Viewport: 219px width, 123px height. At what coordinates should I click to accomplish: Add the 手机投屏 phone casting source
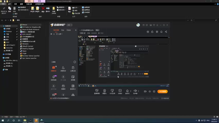112,92
